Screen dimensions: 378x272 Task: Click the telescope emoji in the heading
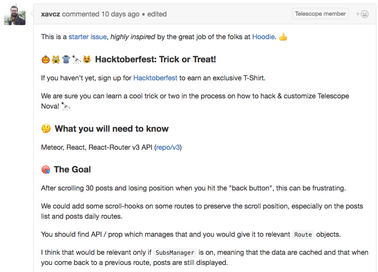pos(76,59)
